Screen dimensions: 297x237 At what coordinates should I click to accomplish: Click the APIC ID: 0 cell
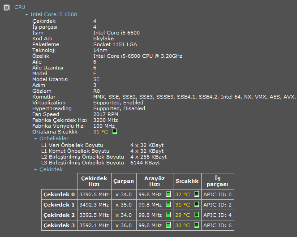218,194
